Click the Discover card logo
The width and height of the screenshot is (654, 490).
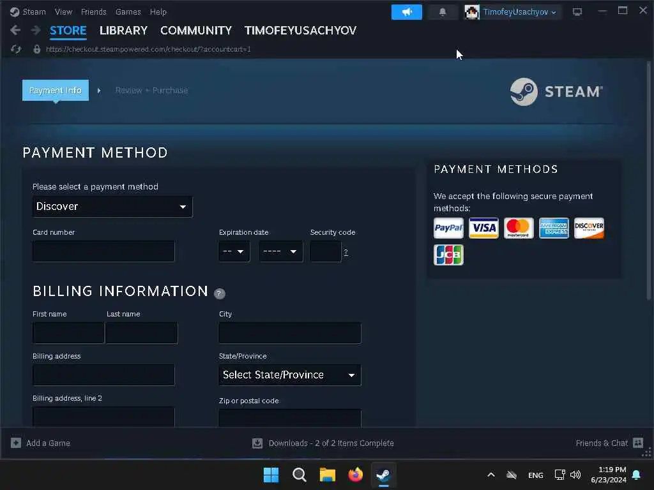coord(589,228)
